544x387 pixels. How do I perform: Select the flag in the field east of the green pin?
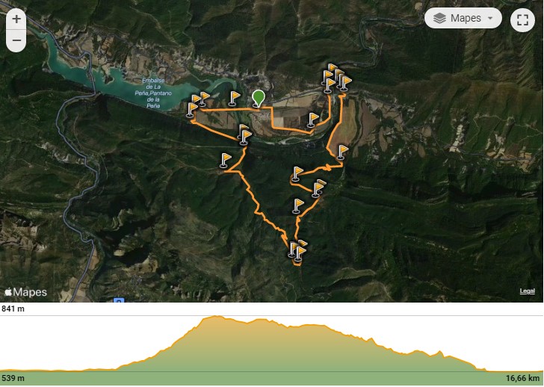[312, 120]
